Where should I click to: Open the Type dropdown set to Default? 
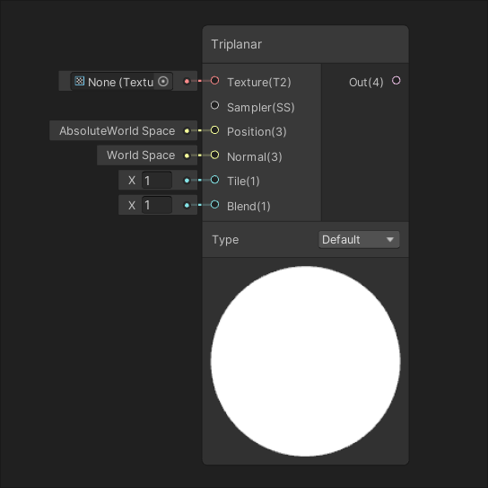coord(359,239)
